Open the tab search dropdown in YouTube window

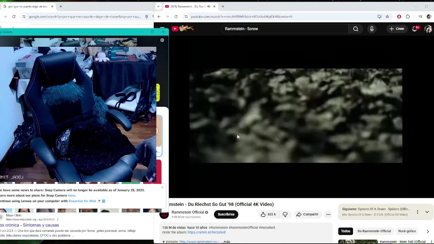pos(158,6)
